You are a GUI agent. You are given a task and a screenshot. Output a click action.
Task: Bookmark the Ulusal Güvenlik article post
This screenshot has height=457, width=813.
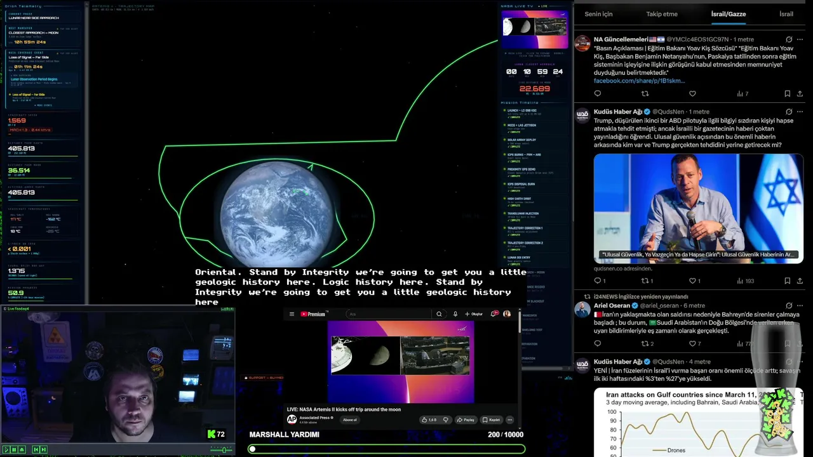pyautogui.click(x=787, y=281)
